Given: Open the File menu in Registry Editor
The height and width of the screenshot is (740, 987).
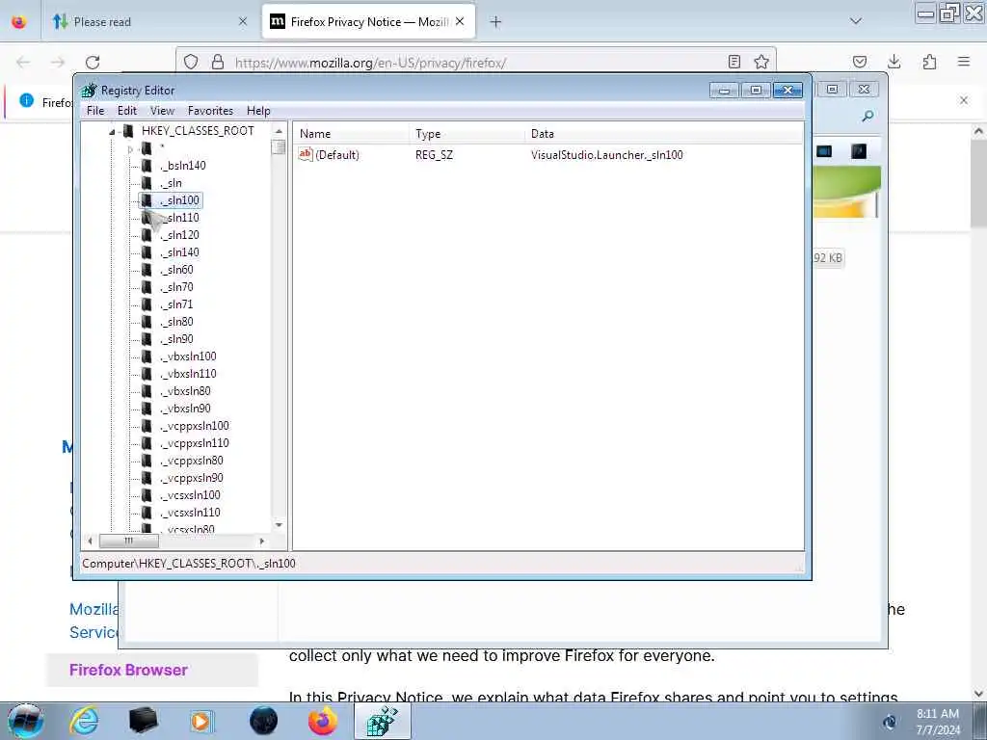Looking at the screenshot, I should click(x=95, y=111).
